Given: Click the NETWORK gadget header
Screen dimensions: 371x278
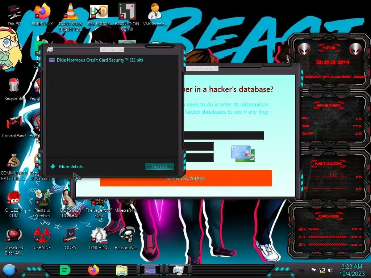Looking at the screenshot, I should (328, 163).
